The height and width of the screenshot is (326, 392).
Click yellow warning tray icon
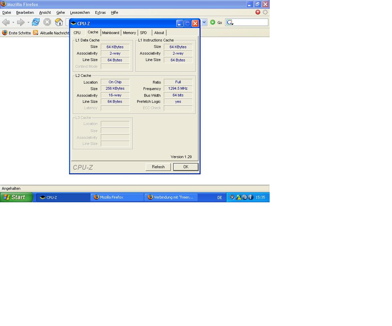[x=239, y=197]
